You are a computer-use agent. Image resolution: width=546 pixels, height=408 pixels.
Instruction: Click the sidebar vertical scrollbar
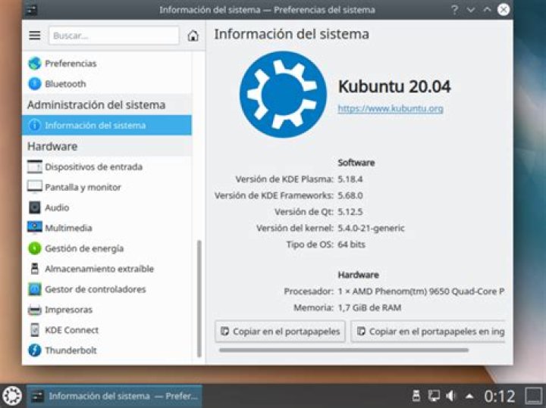[199, 298]
